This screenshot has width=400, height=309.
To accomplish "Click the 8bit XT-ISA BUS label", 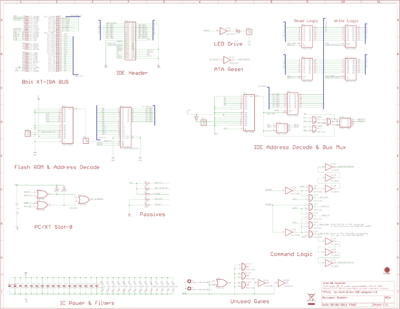I will [x=45, y=82].
